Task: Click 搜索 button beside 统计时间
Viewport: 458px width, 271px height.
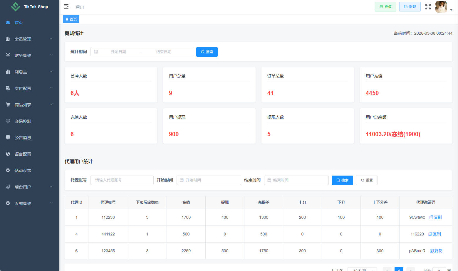Action: 207,52
